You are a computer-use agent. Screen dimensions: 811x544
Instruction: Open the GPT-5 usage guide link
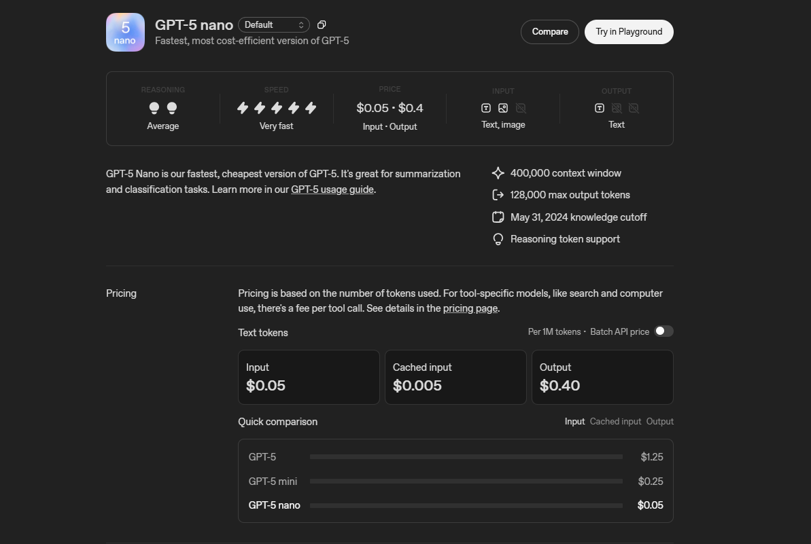click(332, 189)
